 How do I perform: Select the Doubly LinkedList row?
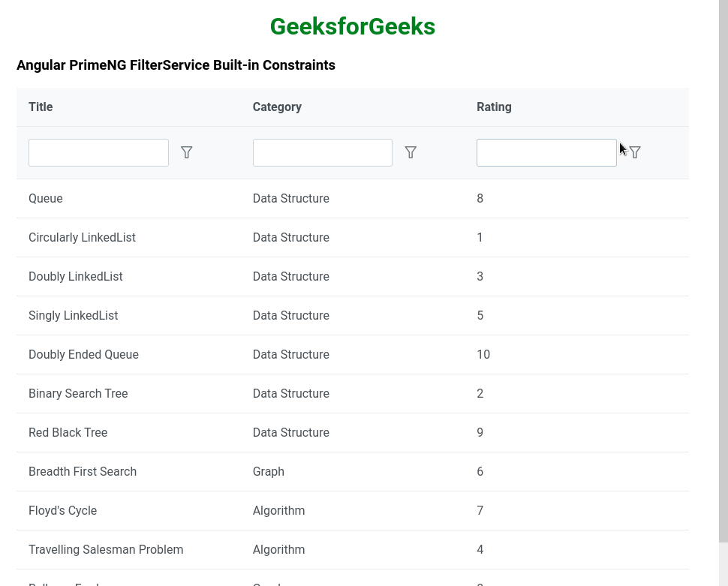click(75, 277)
